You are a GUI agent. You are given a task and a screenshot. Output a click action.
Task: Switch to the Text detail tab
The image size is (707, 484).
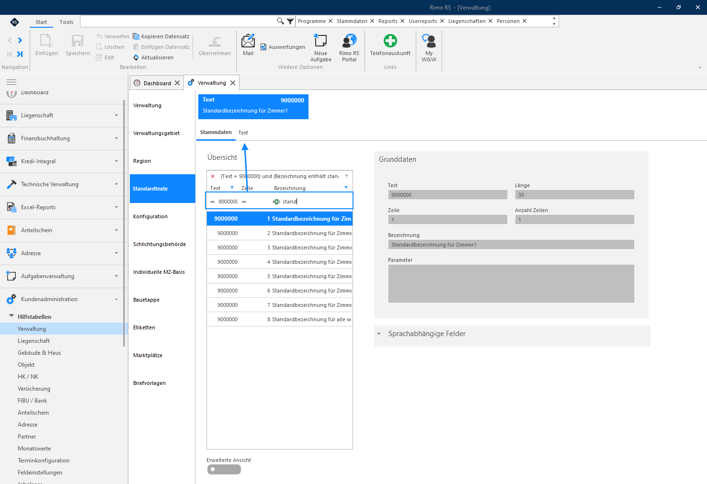tap(243, 133)
